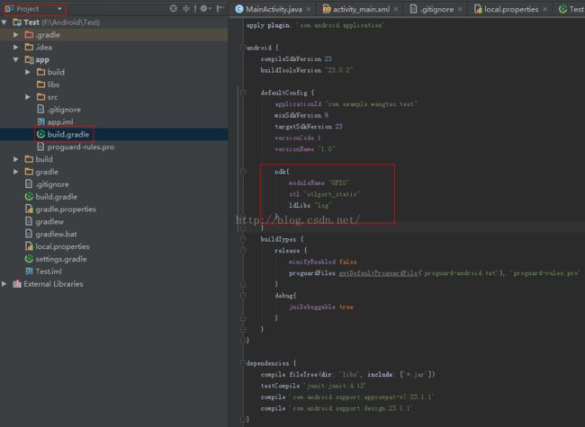Collapse the app module folder

pyautogui.click(x=15, y=59)
